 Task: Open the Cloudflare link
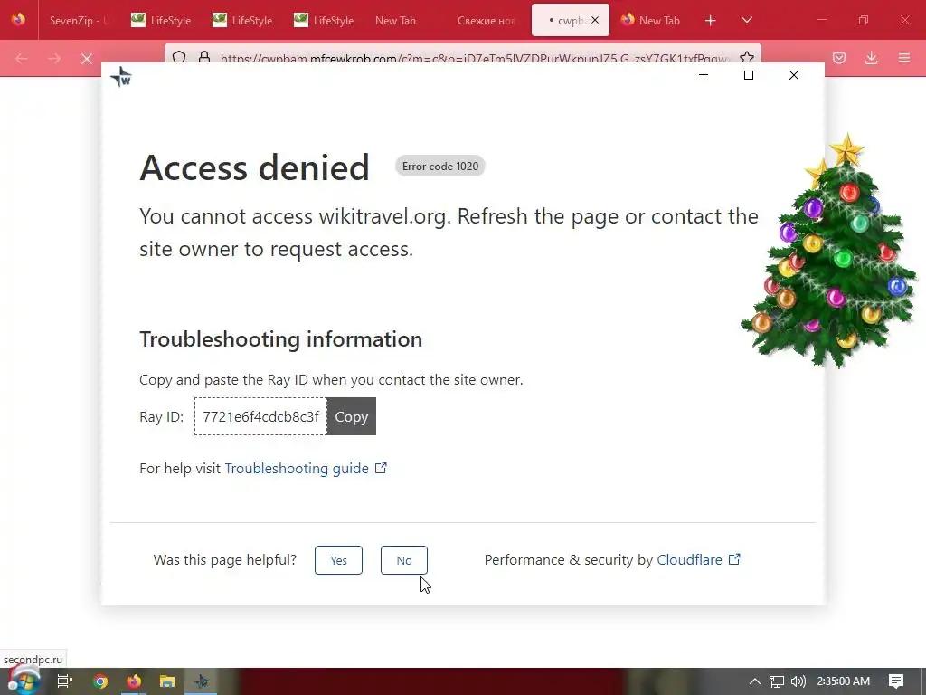(x=698, y=559)
